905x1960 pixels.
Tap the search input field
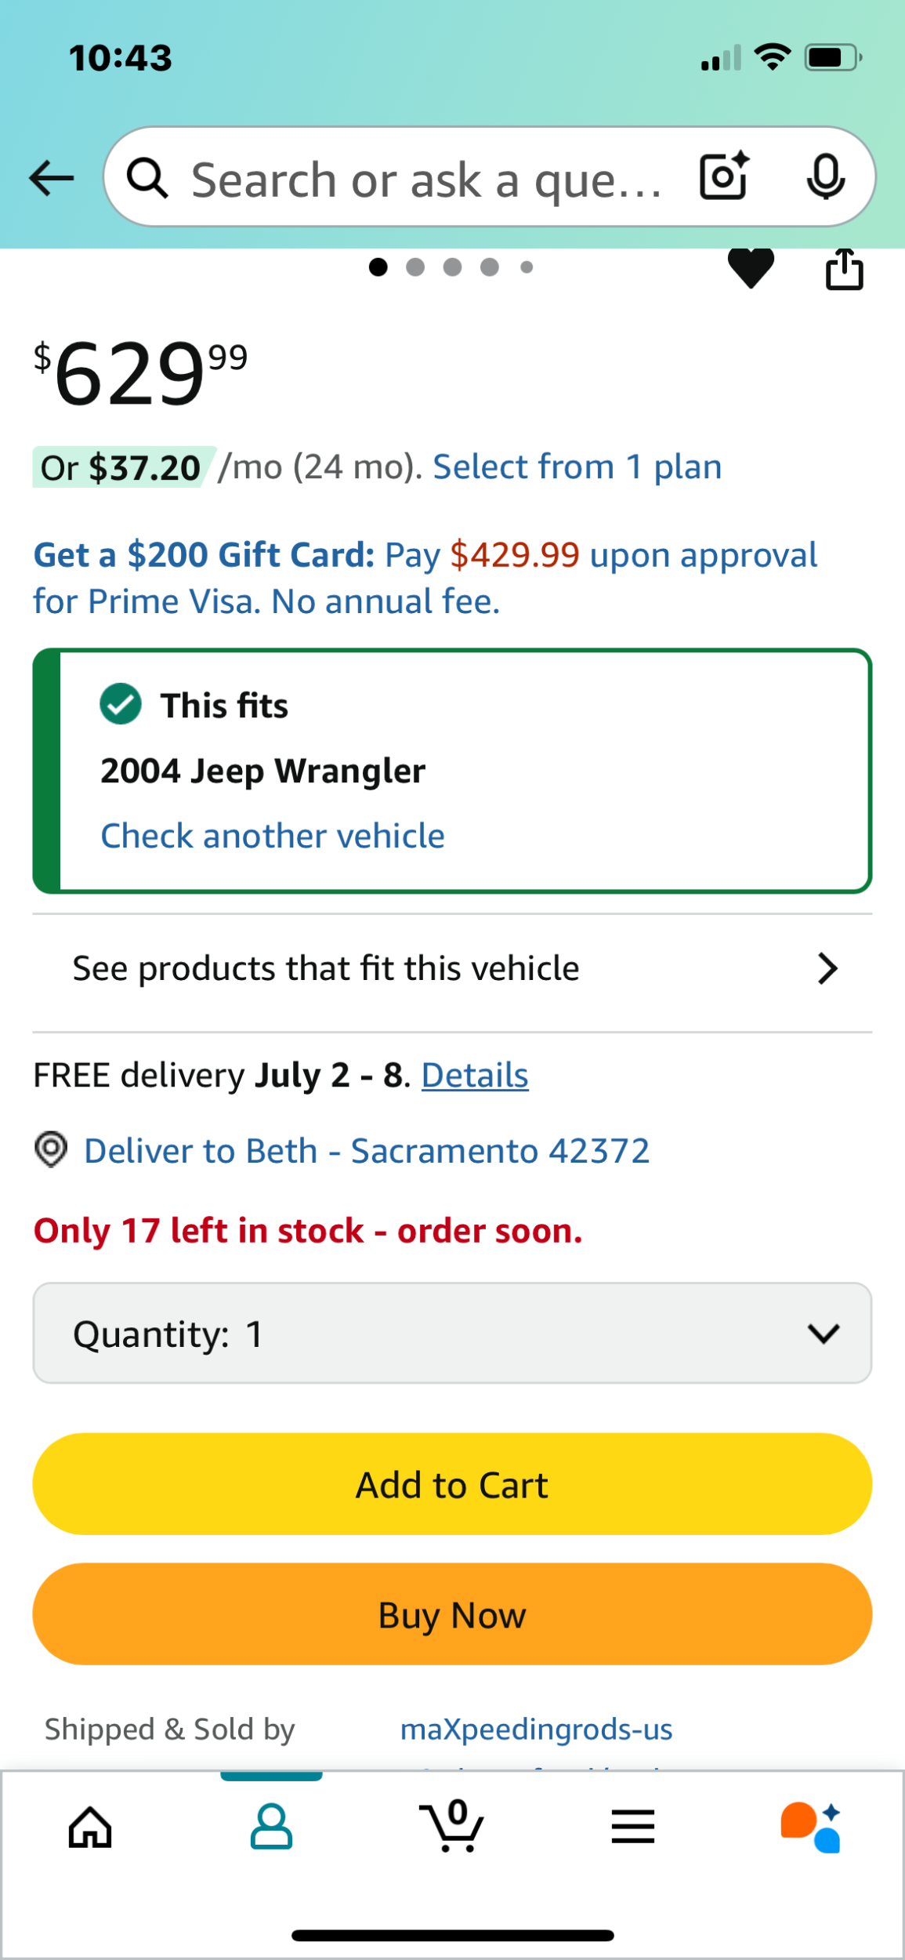point(427,180)
